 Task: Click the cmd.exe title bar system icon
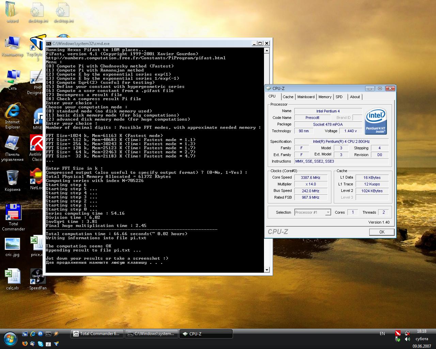click(49, 43)
